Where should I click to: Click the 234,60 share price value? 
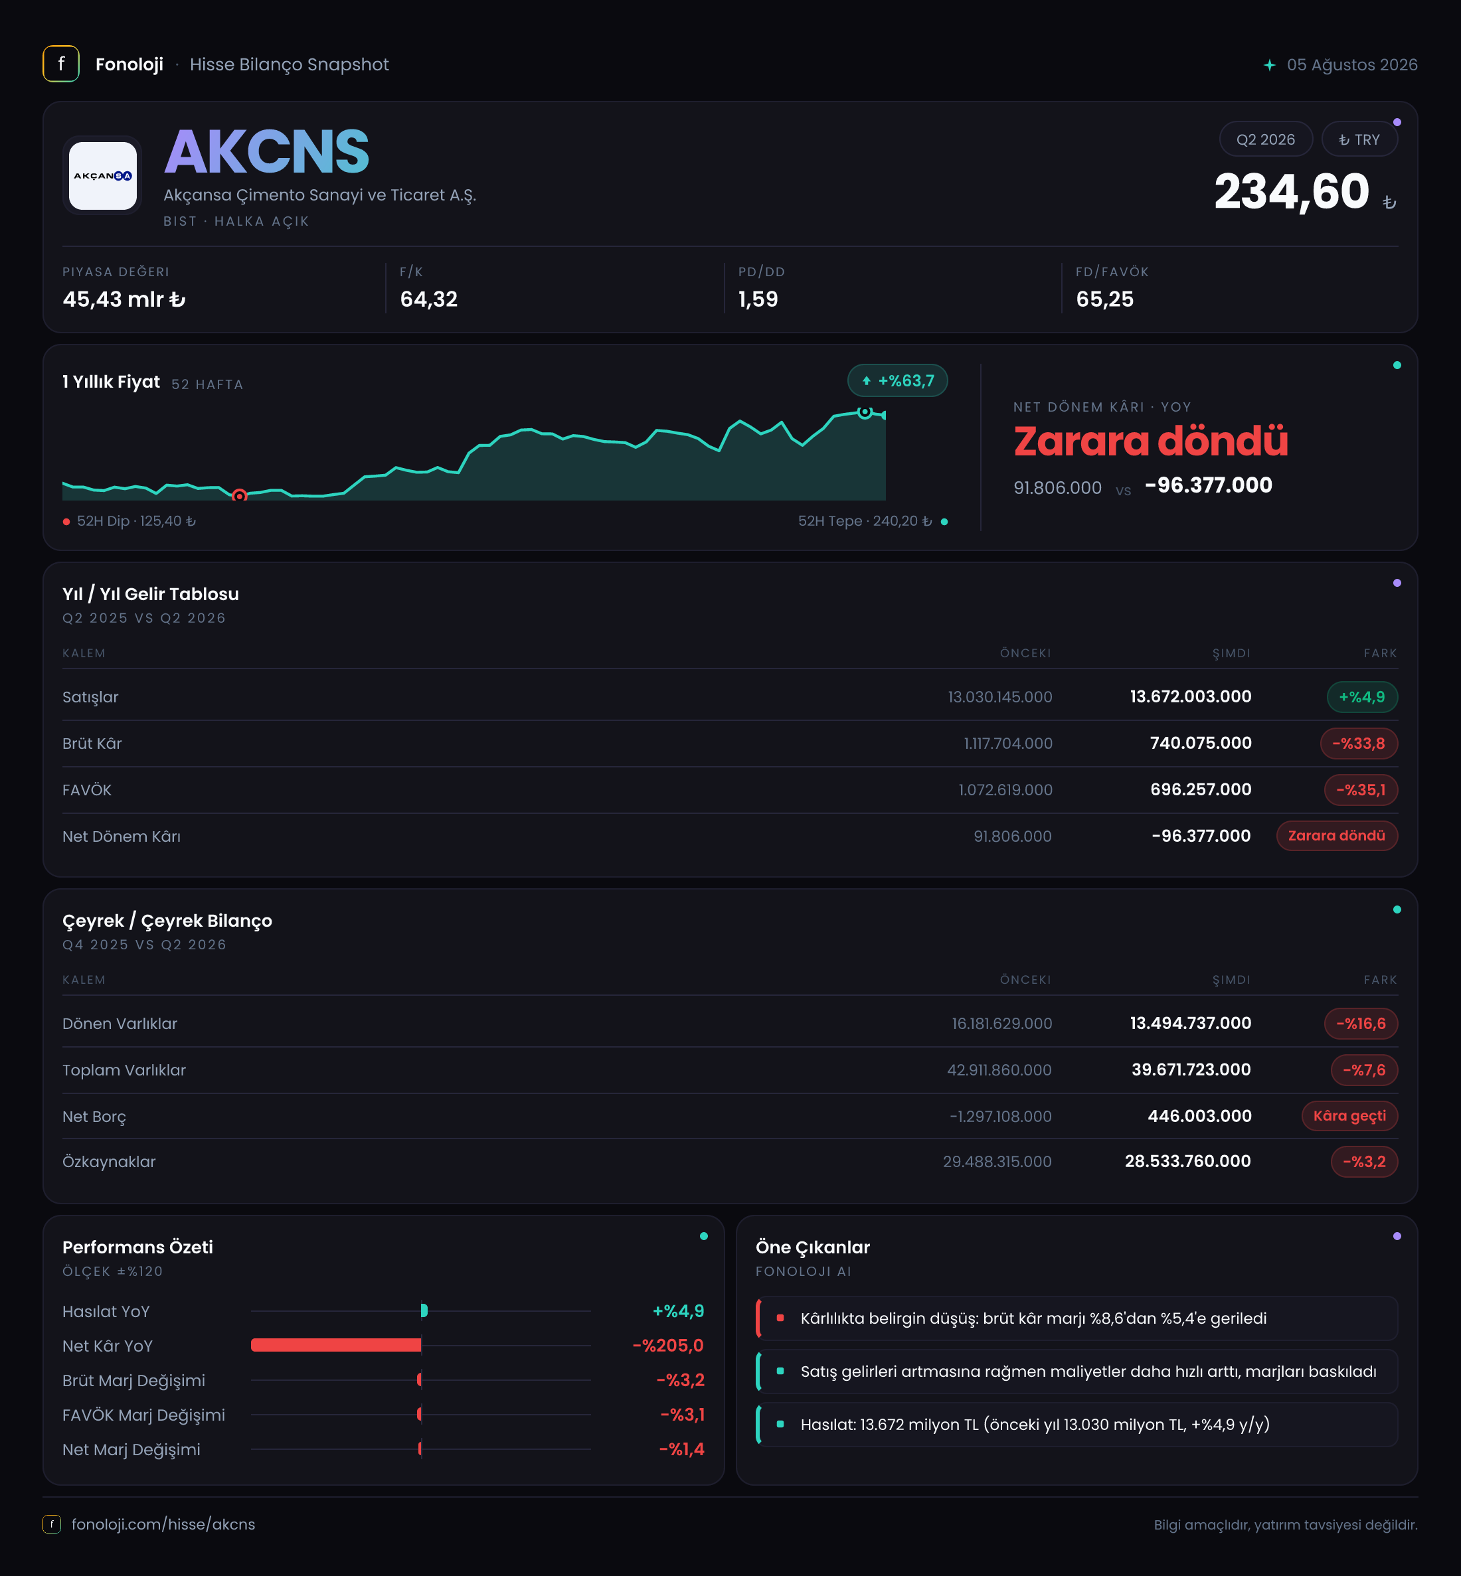click(1291, 192)
